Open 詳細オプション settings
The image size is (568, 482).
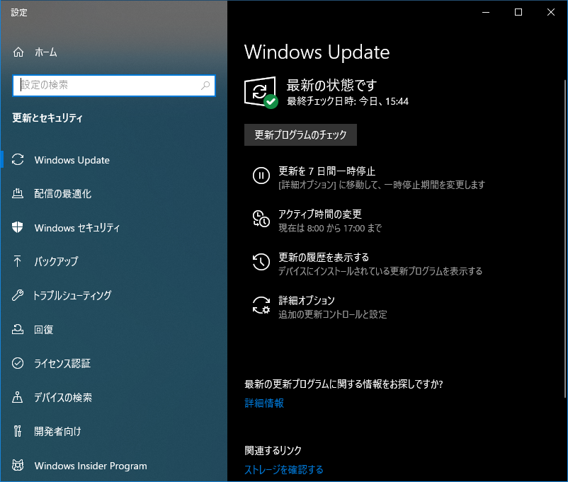tap(307, 300)
